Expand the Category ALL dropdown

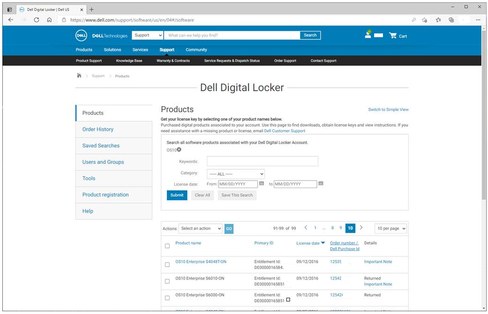(x=236, y=174)
